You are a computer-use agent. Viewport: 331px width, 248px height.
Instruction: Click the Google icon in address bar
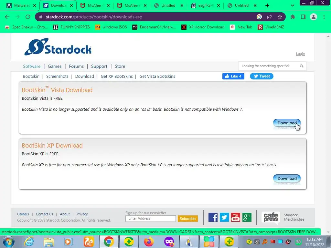pyautogui.click(x=259, y=17)
